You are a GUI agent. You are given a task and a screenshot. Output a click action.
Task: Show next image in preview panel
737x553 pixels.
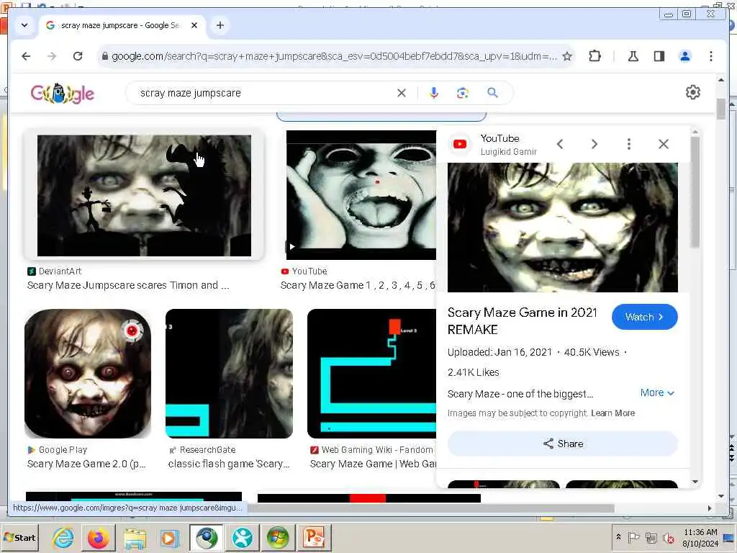[x=594, y=144]
